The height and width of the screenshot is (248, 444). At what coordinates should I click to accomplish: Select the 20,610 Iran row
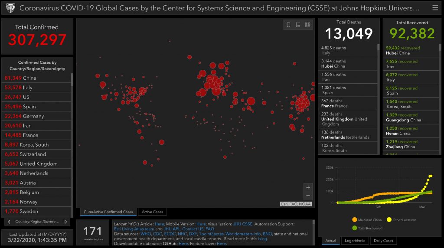point(36,125)
